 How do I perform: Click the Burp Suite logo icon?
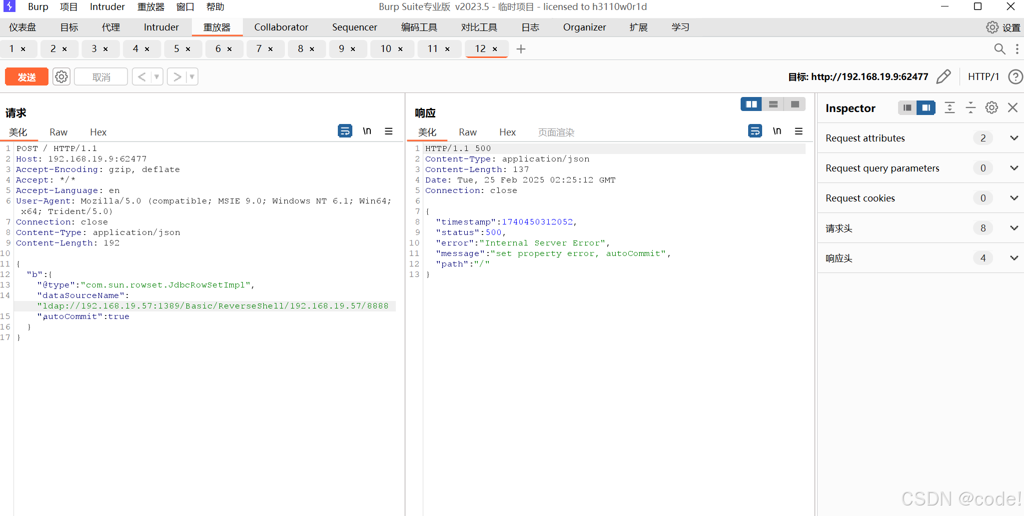pos(9,6)
